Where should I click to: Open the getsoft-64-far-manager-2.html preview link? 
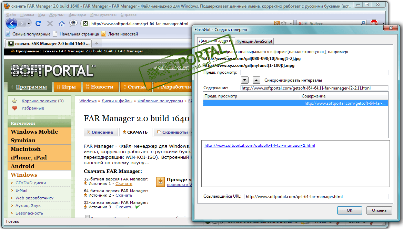[x=260, y=146]
